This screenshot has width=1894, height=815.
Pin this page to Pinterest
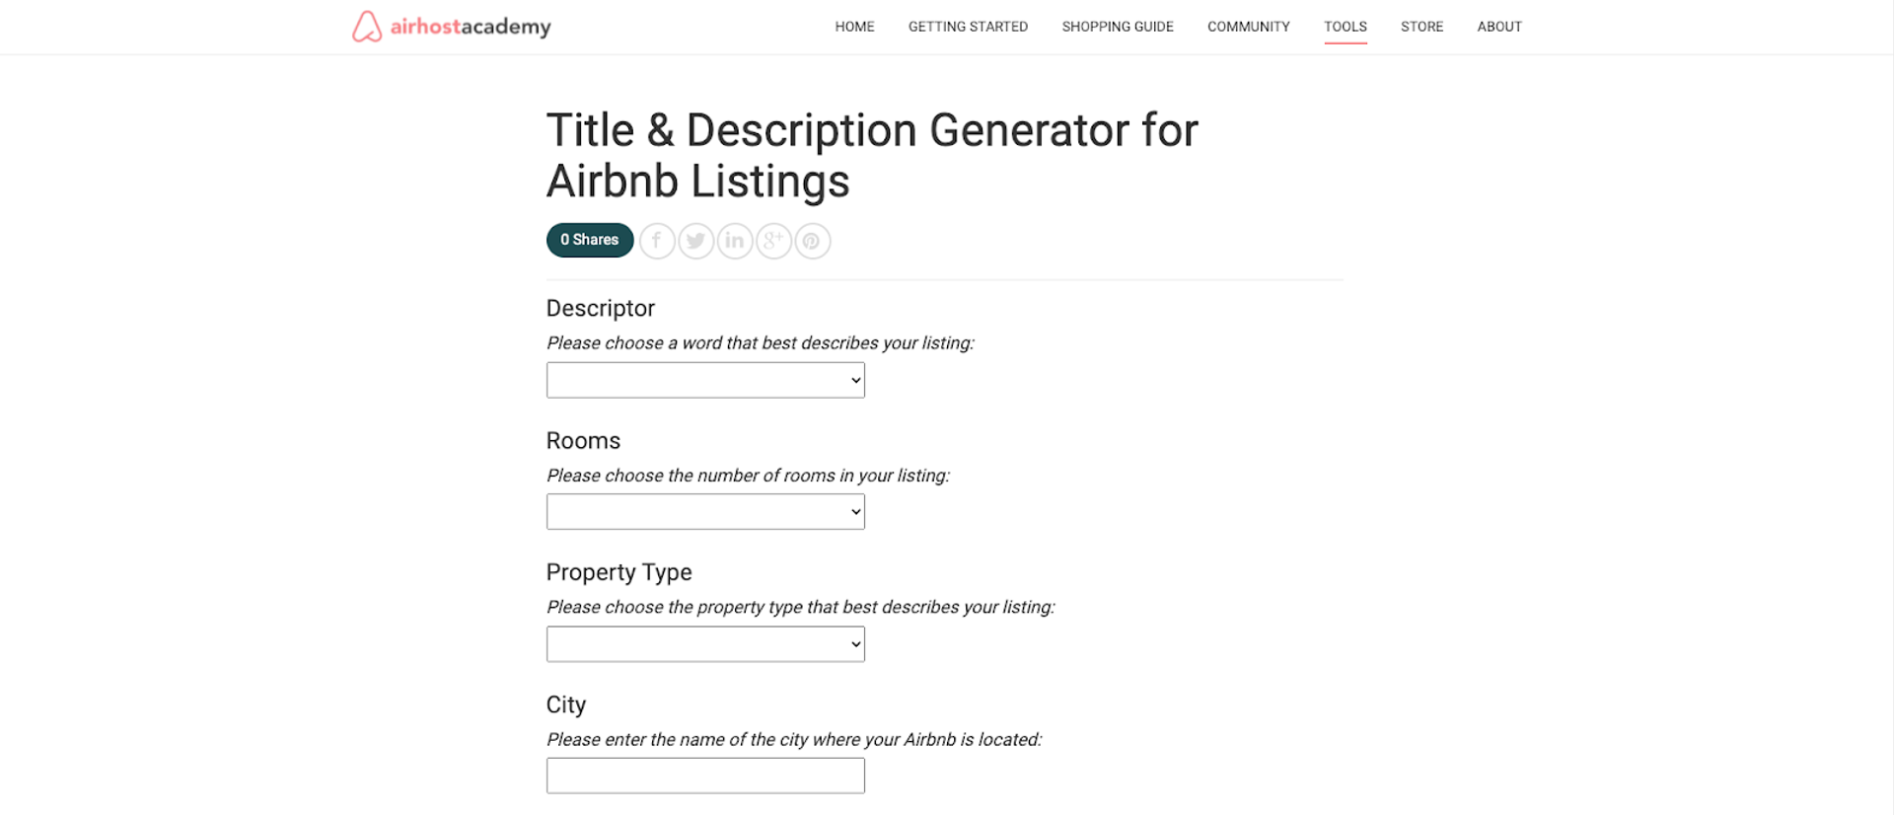coord(812,241)
